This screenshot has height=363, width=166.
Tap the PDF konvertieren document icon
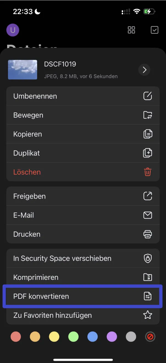point(148,296)
